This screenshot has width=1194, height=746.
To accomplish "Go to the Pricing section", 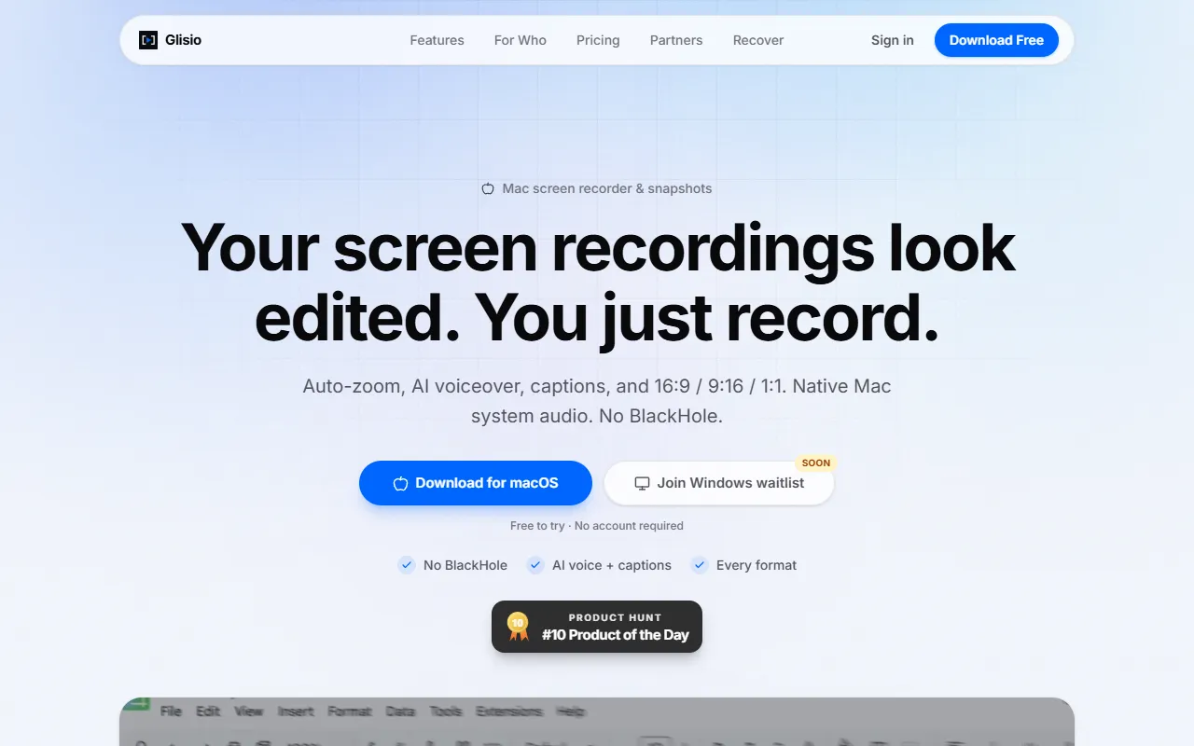I will click(x=598, y=40).
